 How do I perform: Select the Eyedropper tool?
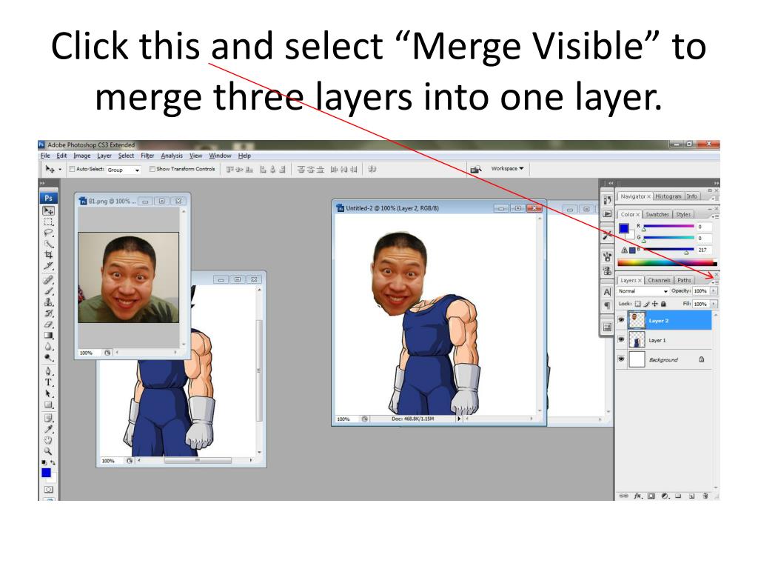[48, 429]
